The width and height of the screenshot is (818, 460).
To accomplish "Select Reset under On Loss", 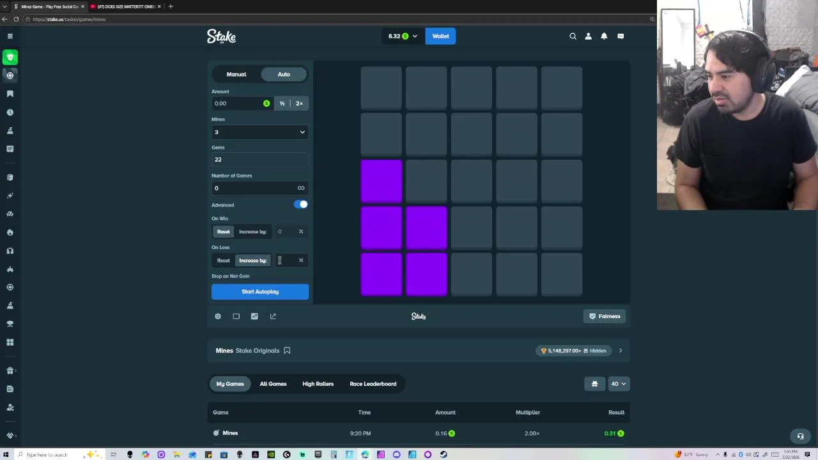I will 223,261.
